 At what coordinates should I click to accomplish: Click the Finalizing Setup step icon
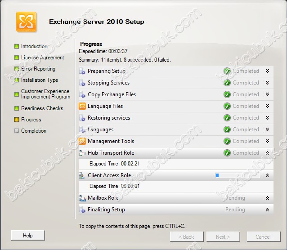(x=82, y=210)
